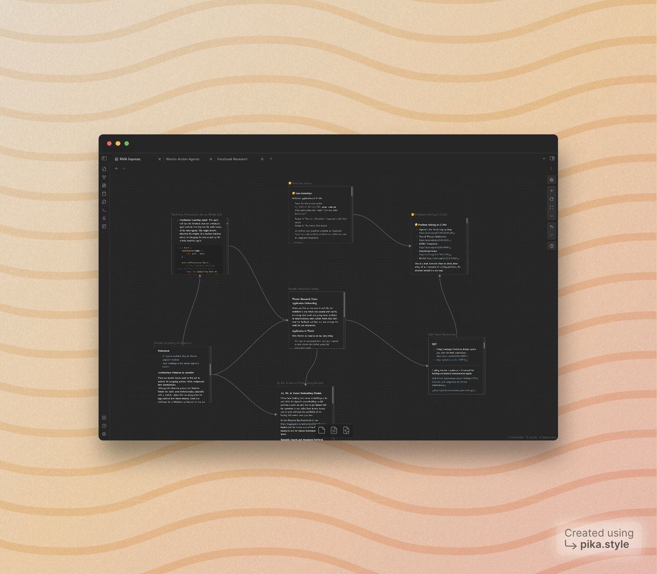657x574 pixels.
Task: Click zoom to fit icon
Action: (x=551, y=208)
